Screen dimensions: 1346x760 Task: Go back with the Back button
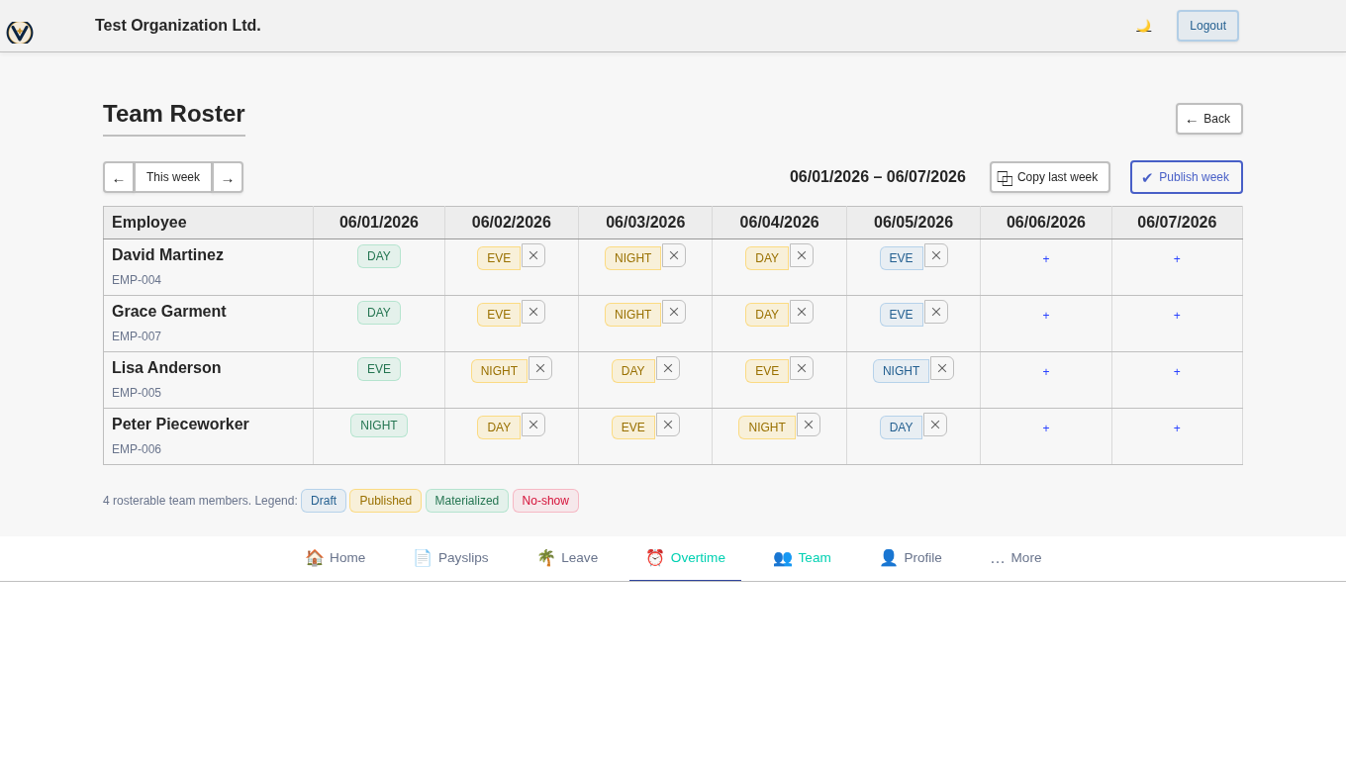click(x=1209, y=119)
